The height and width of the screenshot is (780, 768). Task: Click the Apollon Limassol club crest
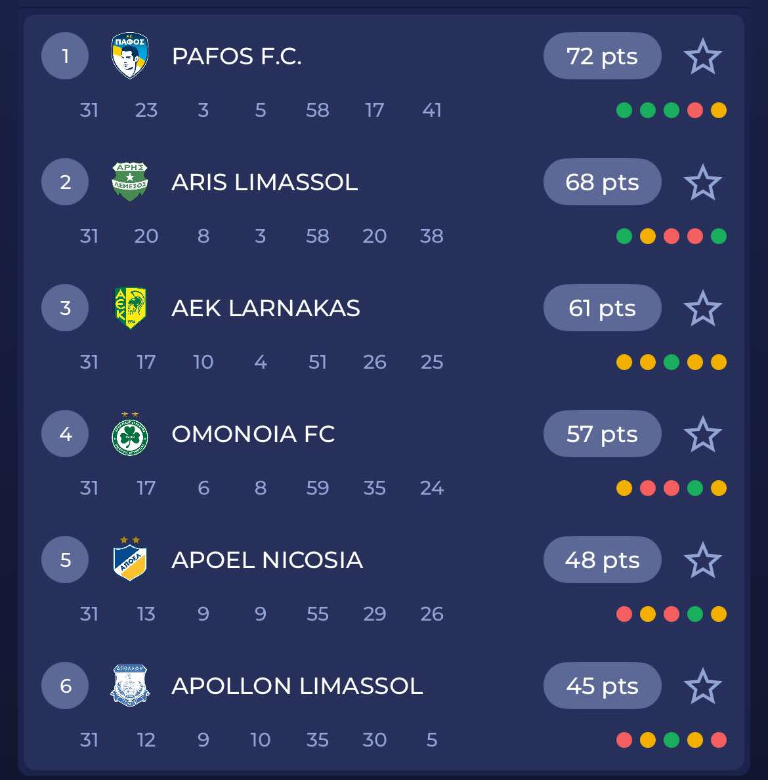130,686
